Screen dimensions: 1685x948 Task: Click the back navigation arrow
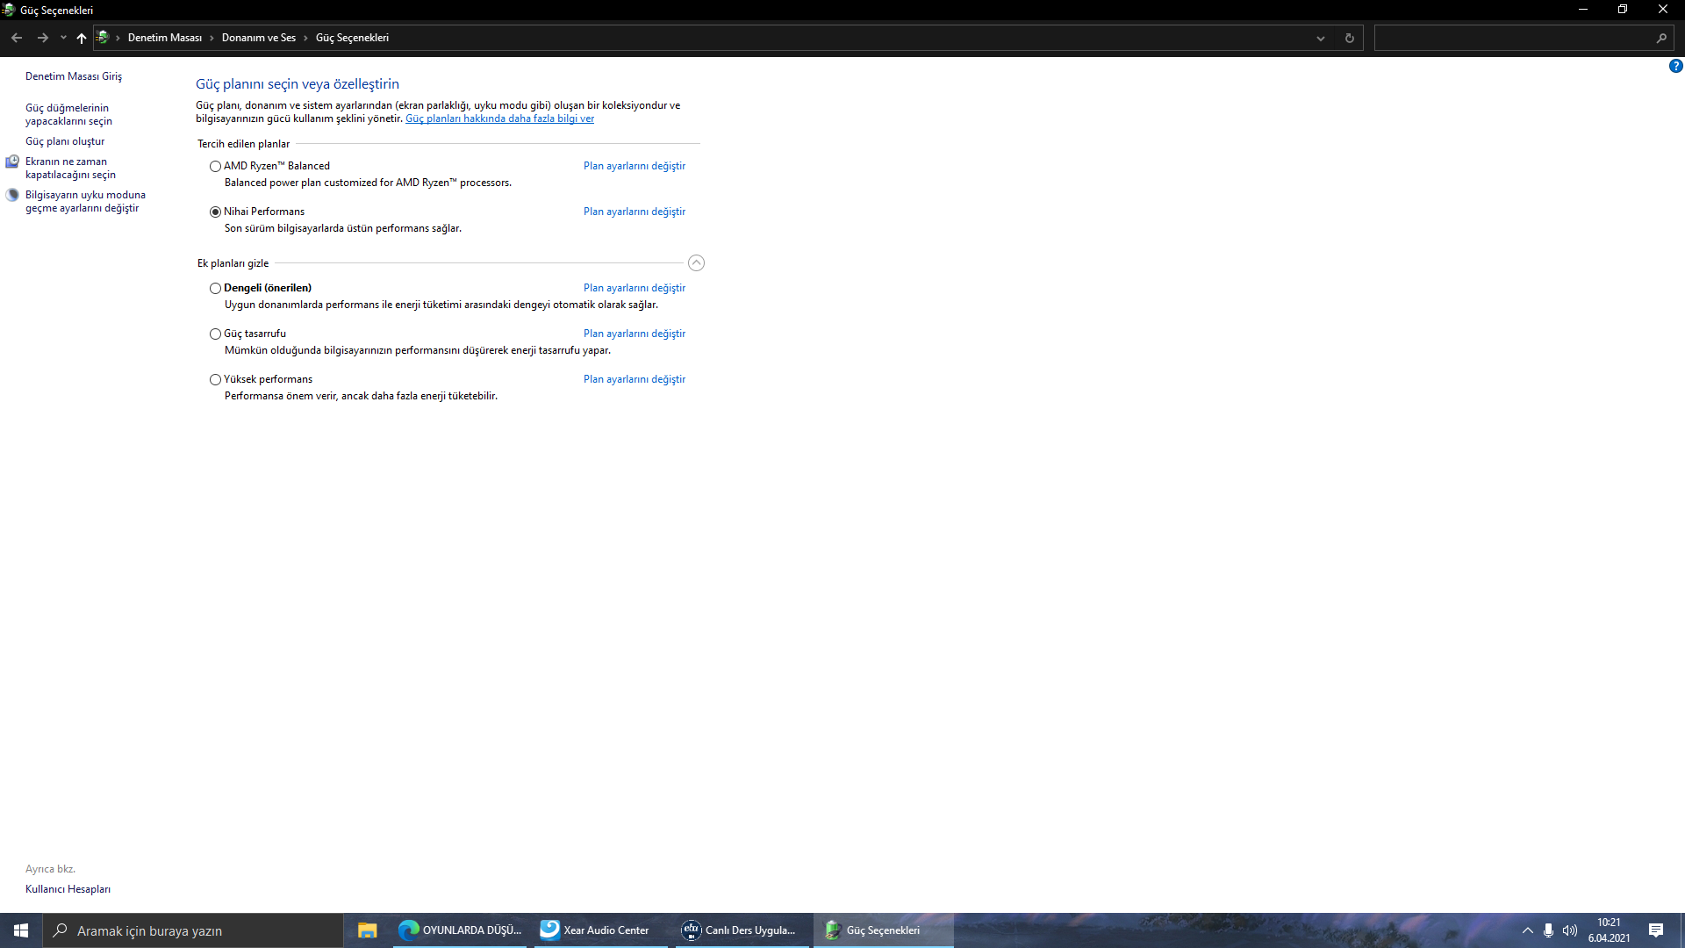coord(17,38)
